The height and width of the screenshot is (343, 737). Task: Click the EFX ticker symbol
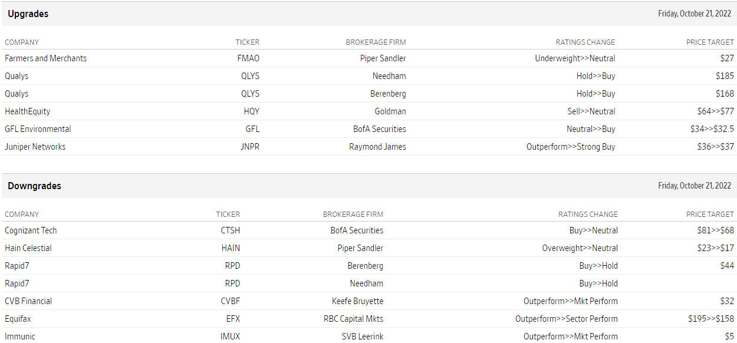click(232, 319)
